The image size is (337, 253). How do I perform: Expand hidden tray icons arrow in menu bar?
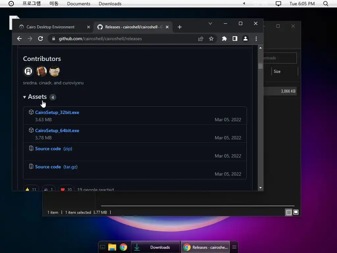[244, 3]
